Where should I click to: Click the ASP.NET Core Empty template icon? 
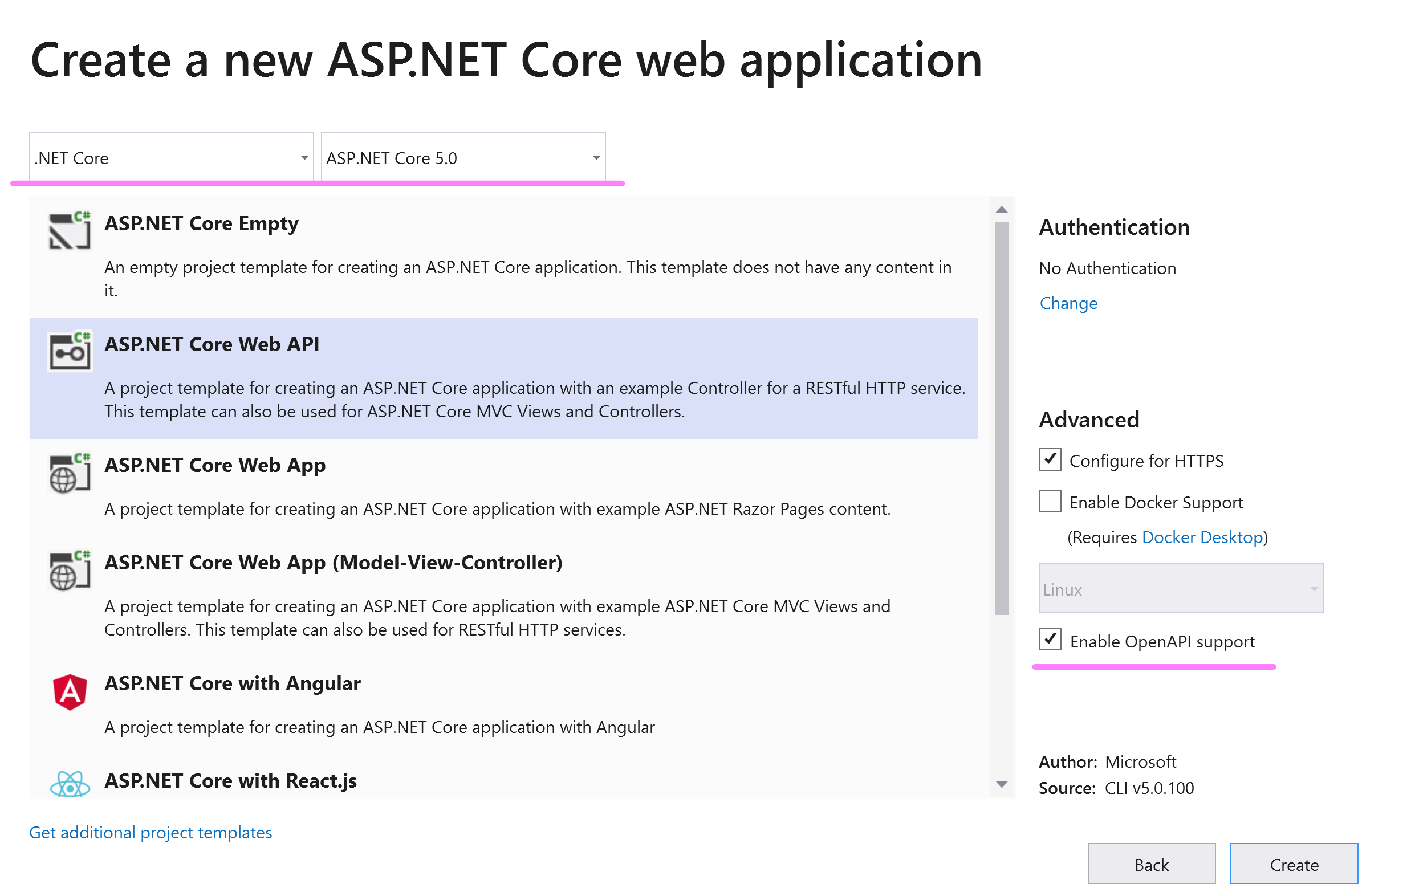[x=70, y=231]
